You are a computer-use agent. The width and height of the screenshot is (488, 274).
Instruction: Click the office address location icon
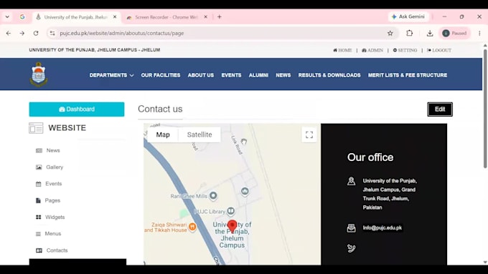pyautogui.click(x=352, y=181)
